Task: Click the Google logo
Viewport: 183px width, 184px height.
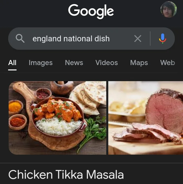Action: [x=91, y=11]
